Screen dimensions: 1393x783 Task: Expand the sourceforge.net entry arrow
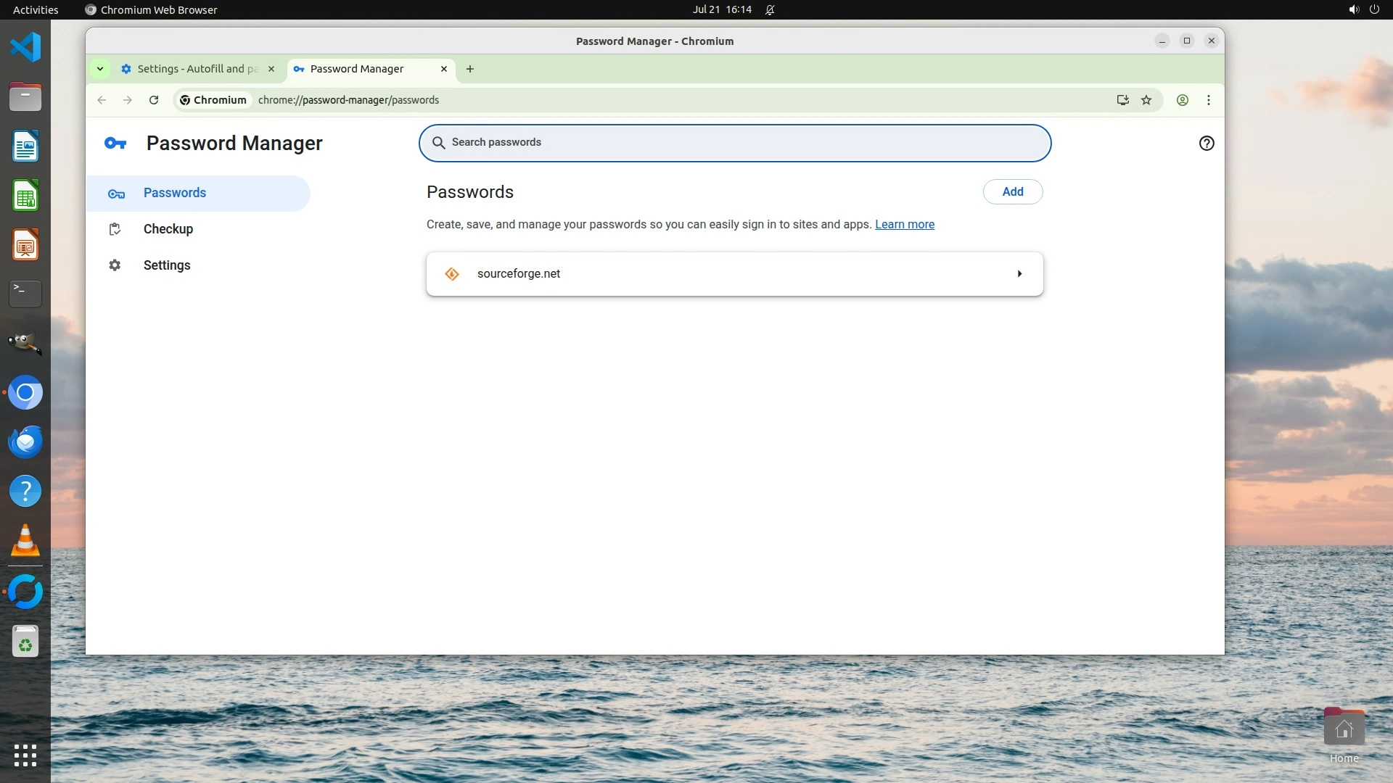(1019, 274)
